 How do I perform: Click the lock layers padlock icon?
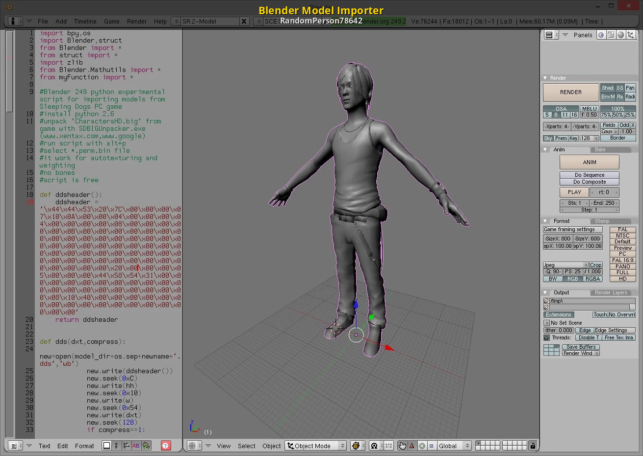click(x=533, y=446)
